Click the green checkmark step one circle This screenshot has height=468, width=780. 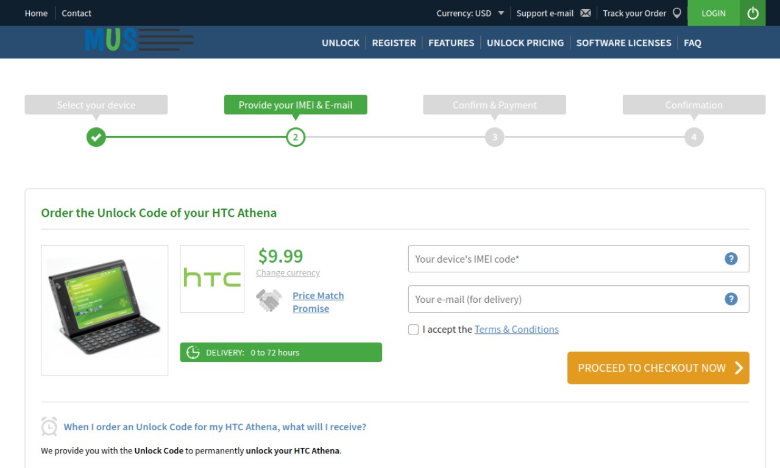coord(96,137)
